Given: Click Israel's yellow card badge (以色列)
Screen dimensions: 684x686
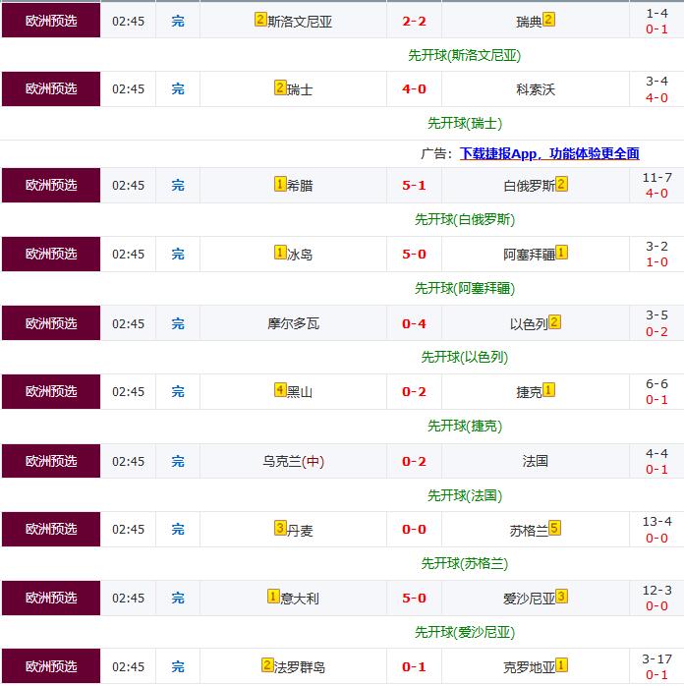Looking at the screenshot, I should click(554, 322).
